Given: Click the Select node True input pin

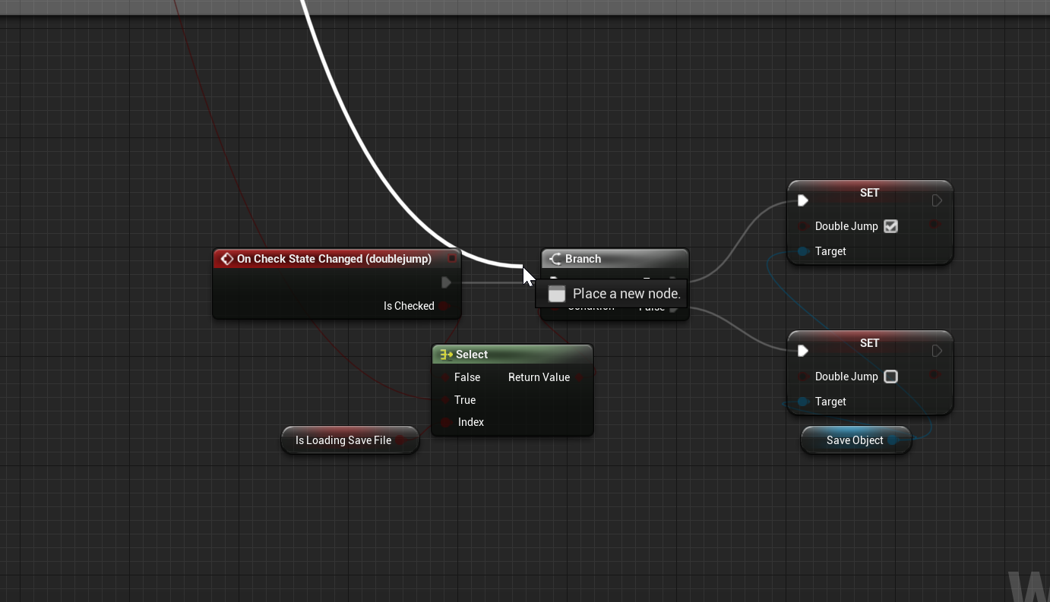Looking at the screenshot, I should point(445,400).
